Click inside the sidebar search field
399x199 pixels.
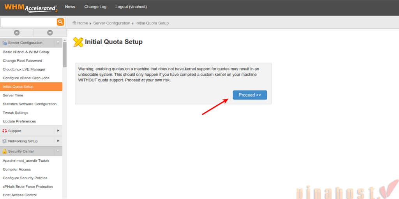(x=28, y=22)
